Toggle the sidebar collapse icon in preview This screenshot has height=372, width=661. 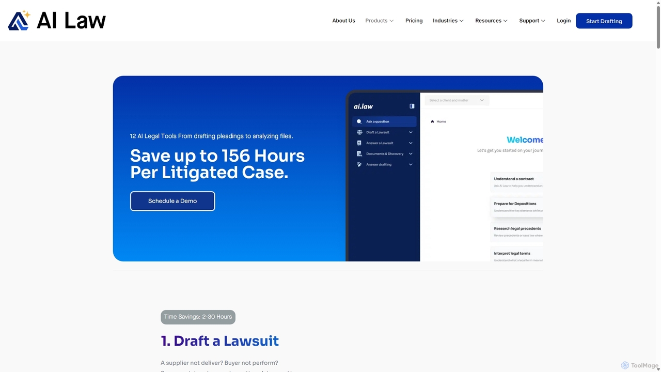(x=412, y=106)
